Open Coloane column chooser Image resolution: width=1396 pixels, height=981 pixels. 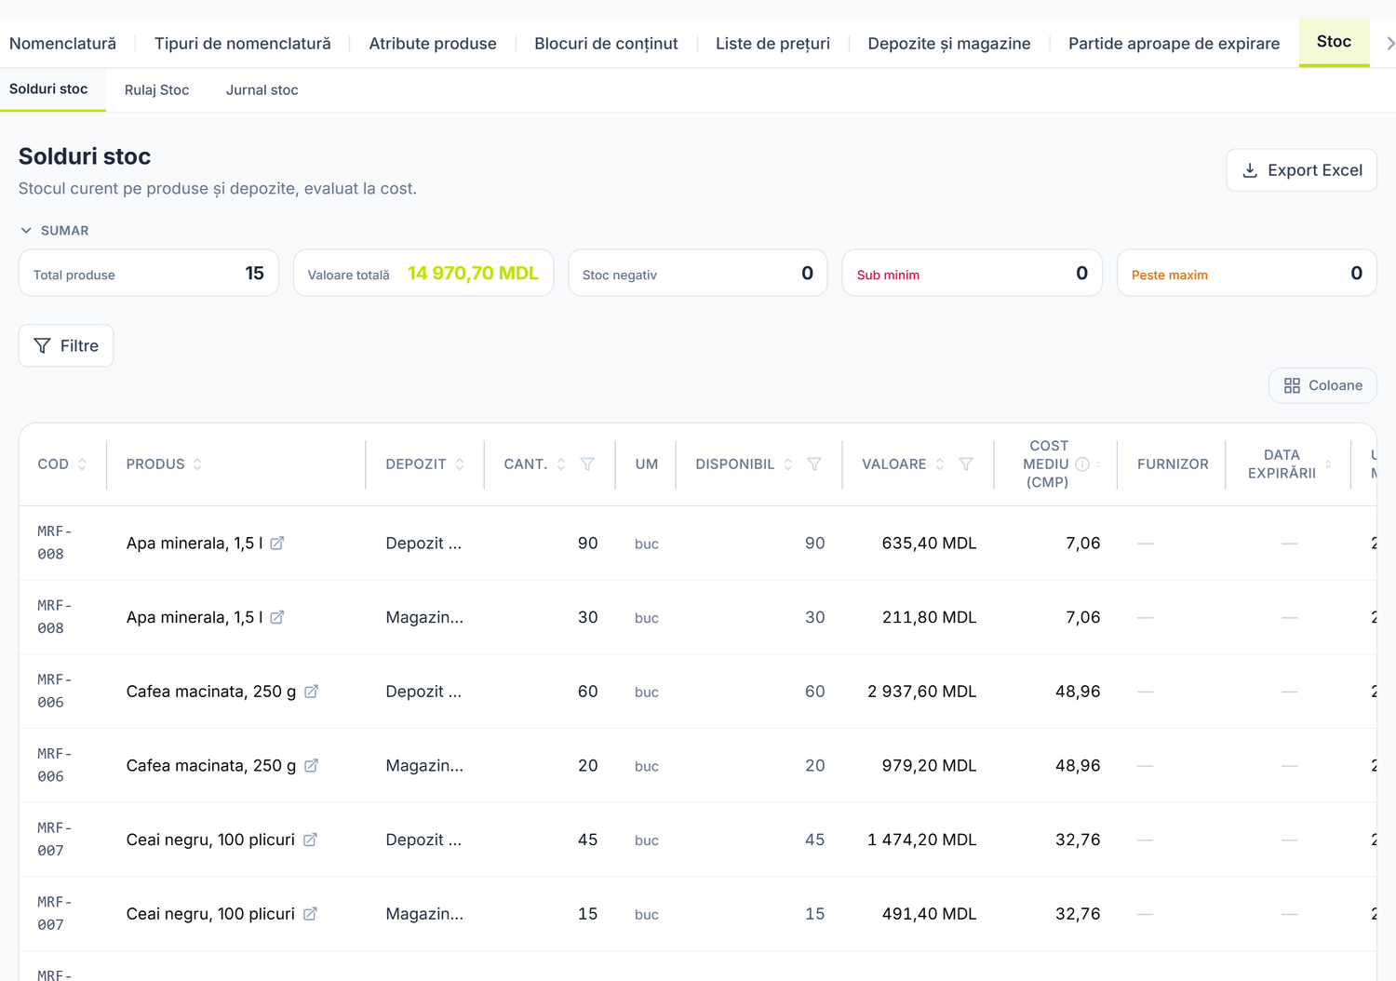(1322, 385)
